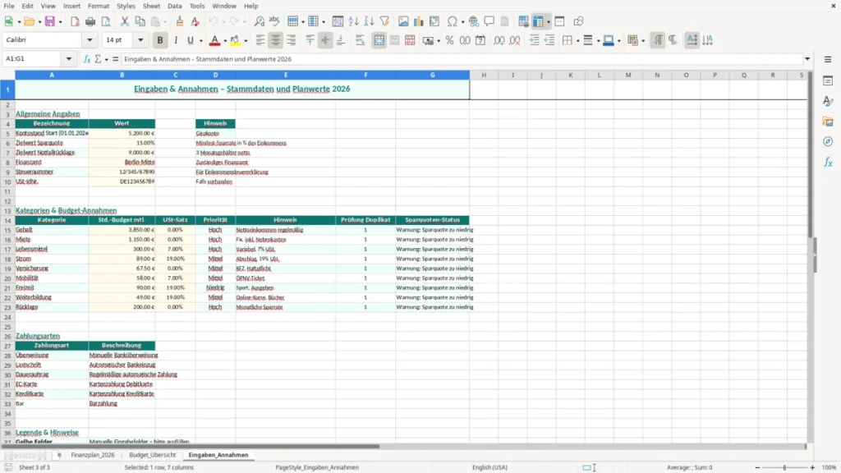Apply the red font color swatch
The height and width of the screenshot is (473, 841).
click(x=214, y=40)
